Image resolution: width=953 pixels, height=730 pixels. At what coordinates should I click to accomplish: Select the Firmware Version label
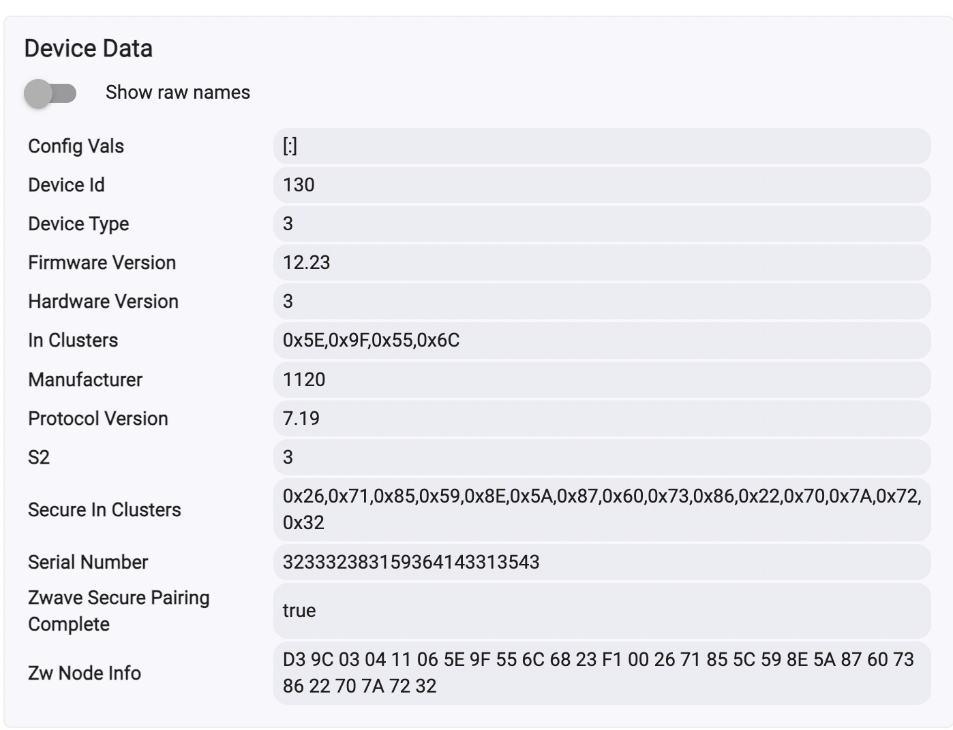102,262
